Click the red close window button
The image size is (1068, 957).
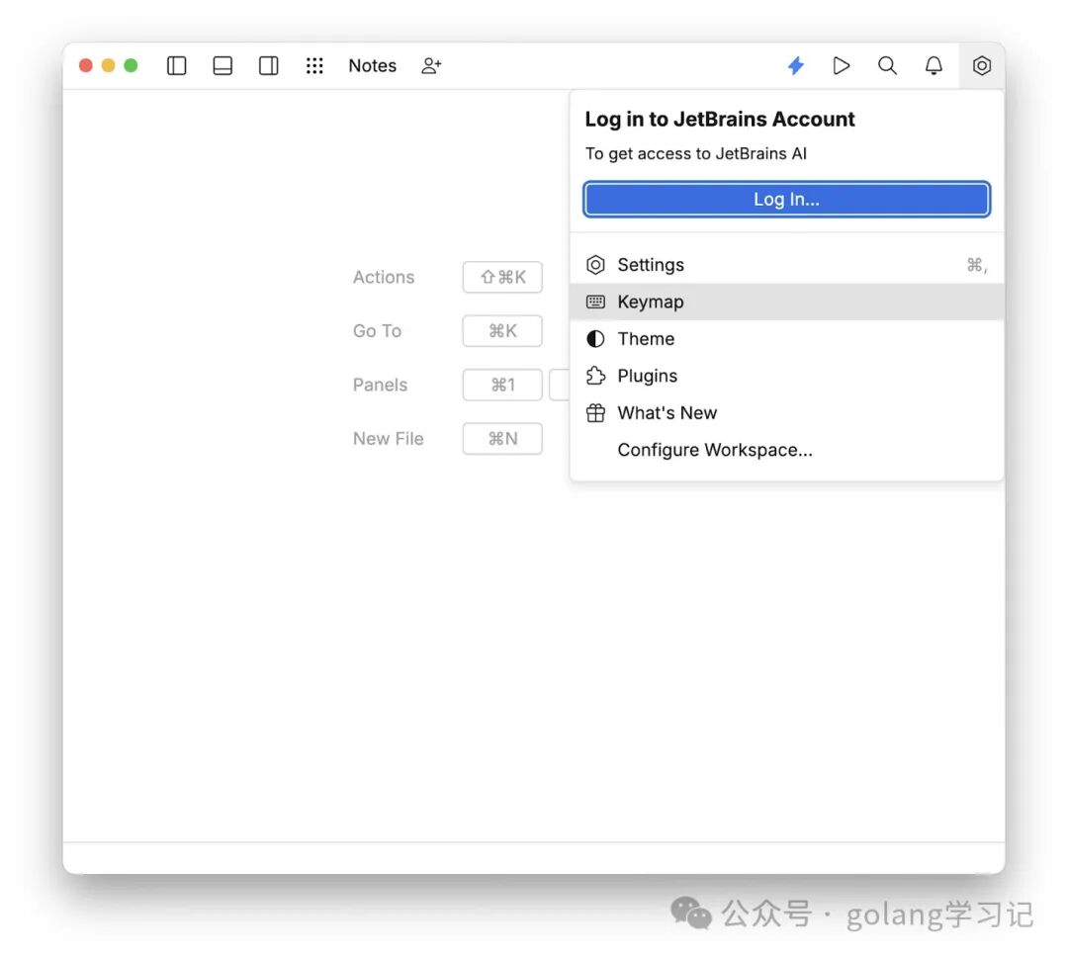pos(86,65)
